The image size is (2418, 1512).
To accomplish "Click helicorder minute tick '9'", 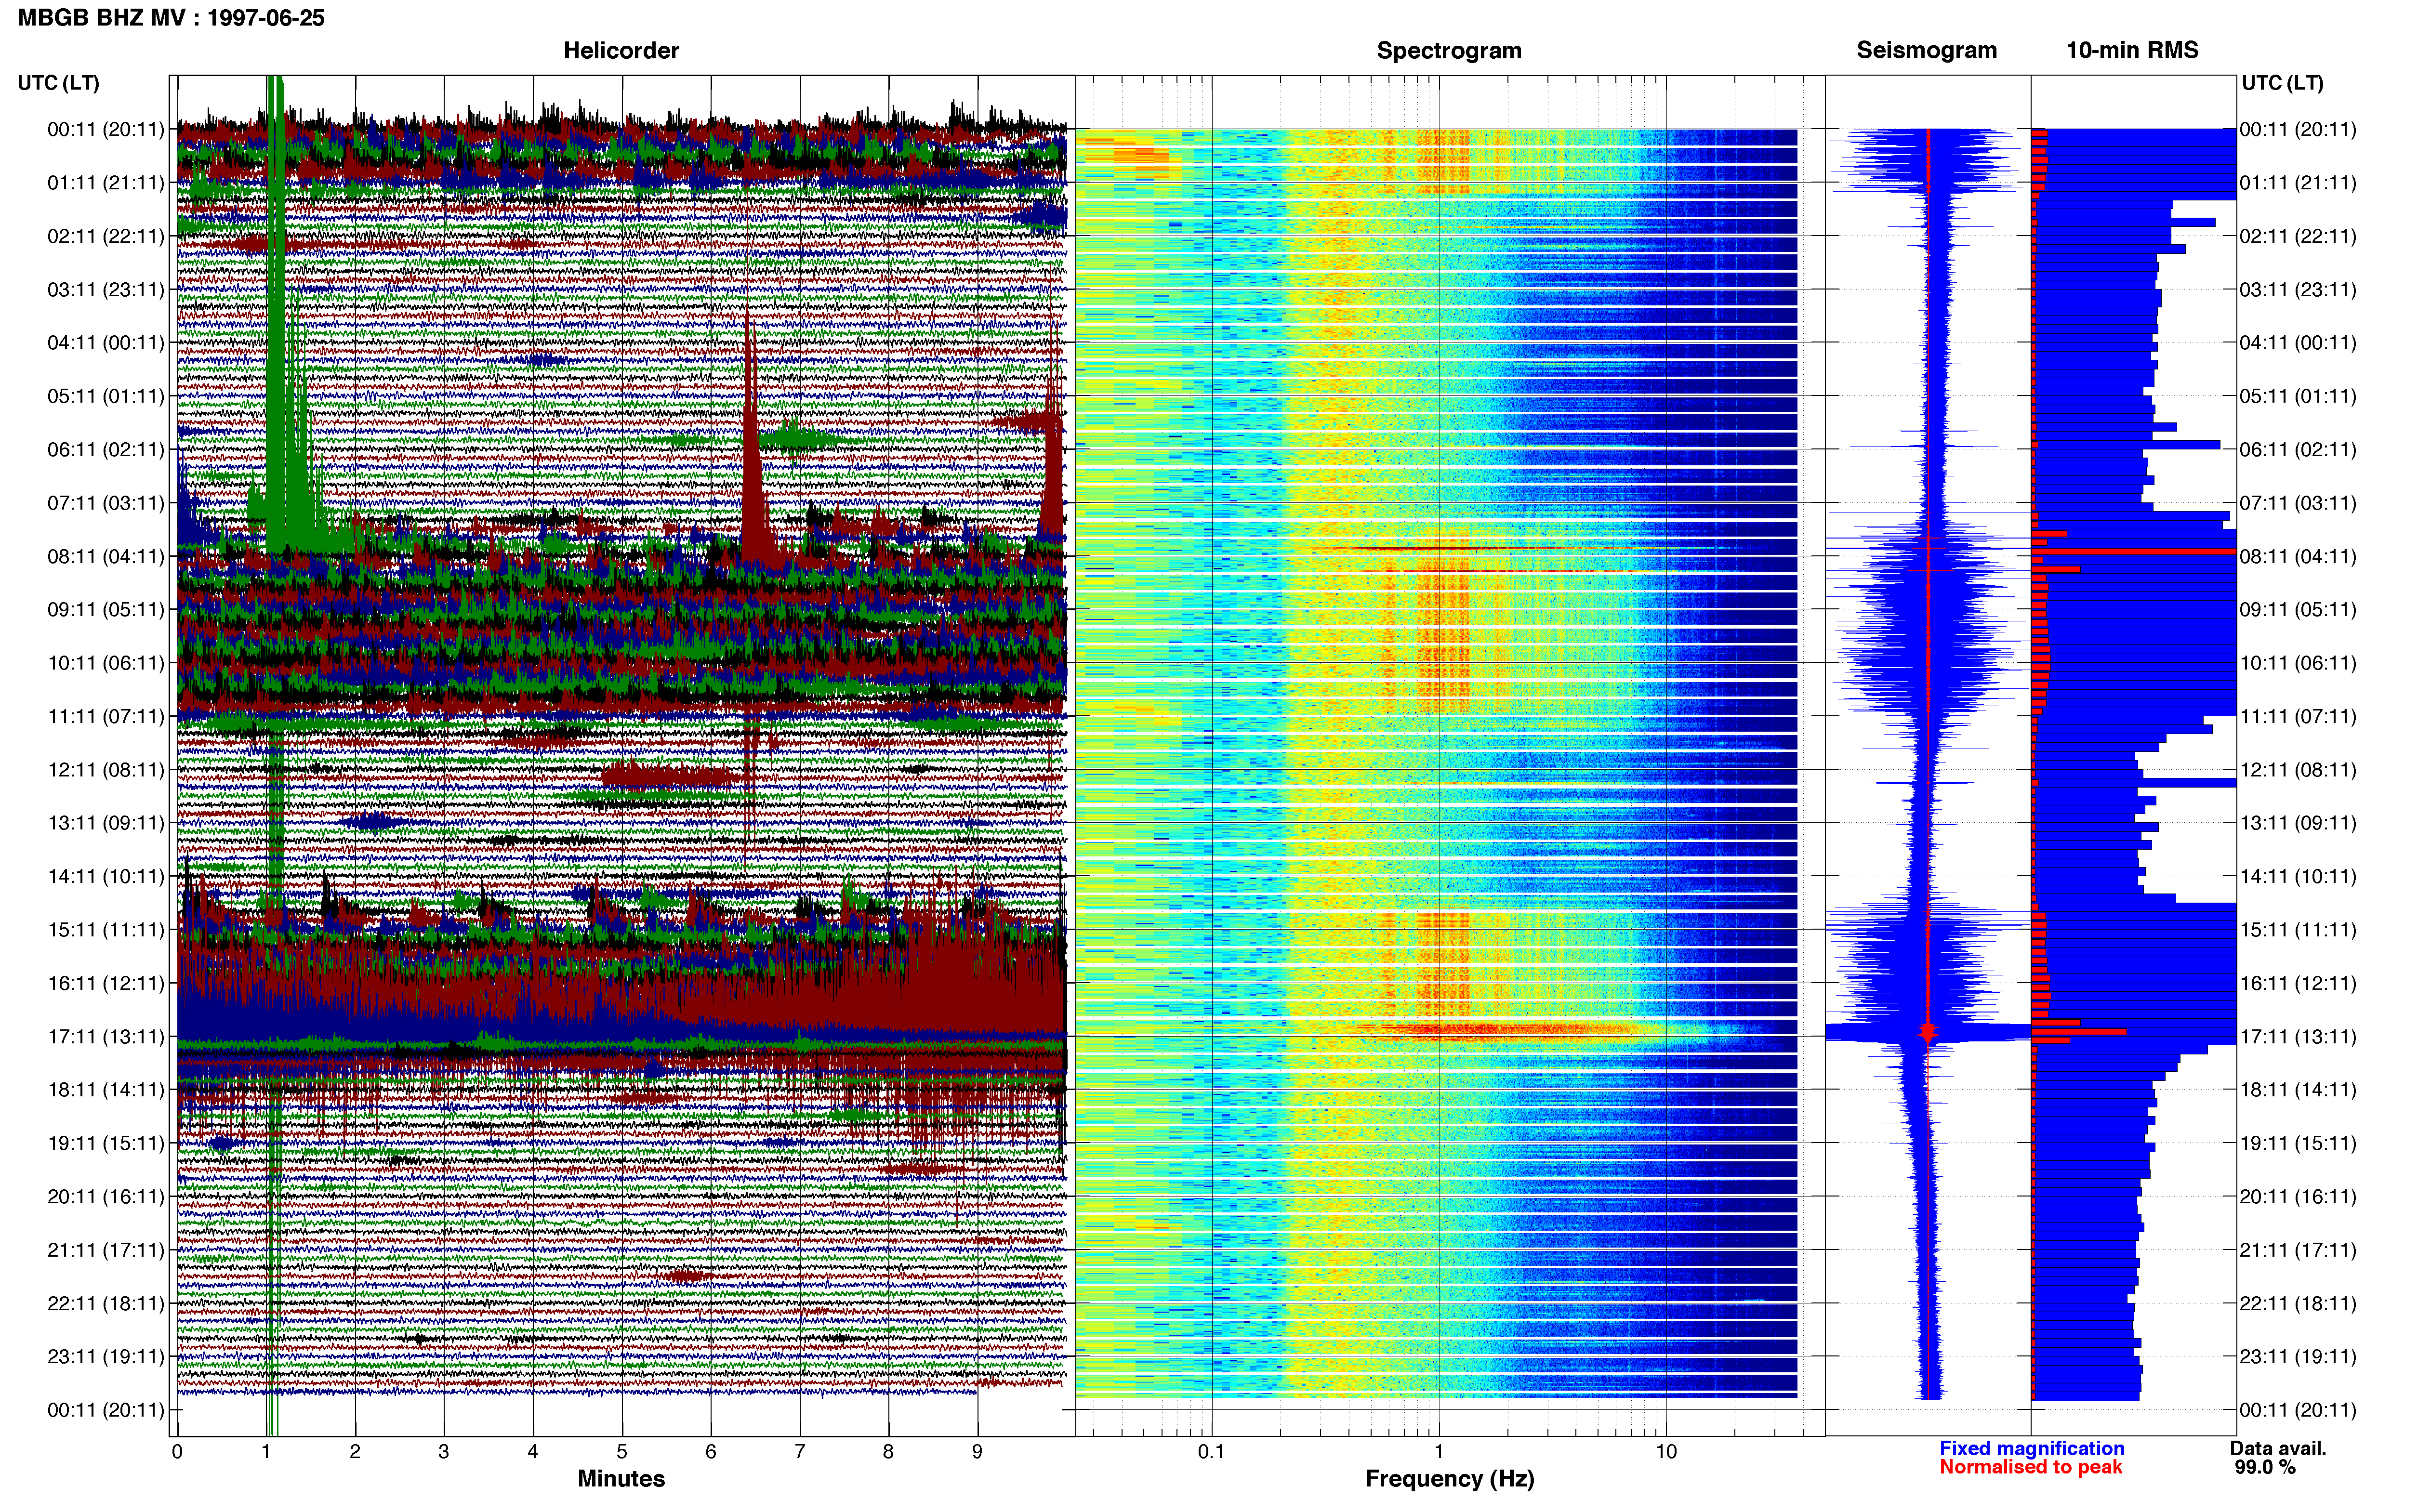I will (977, 1452).
